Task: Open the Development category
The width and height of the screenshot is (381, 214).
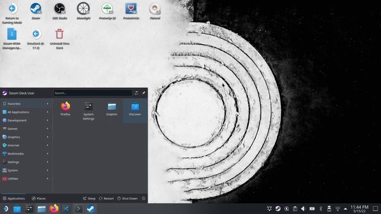Action: coord(26,120)
